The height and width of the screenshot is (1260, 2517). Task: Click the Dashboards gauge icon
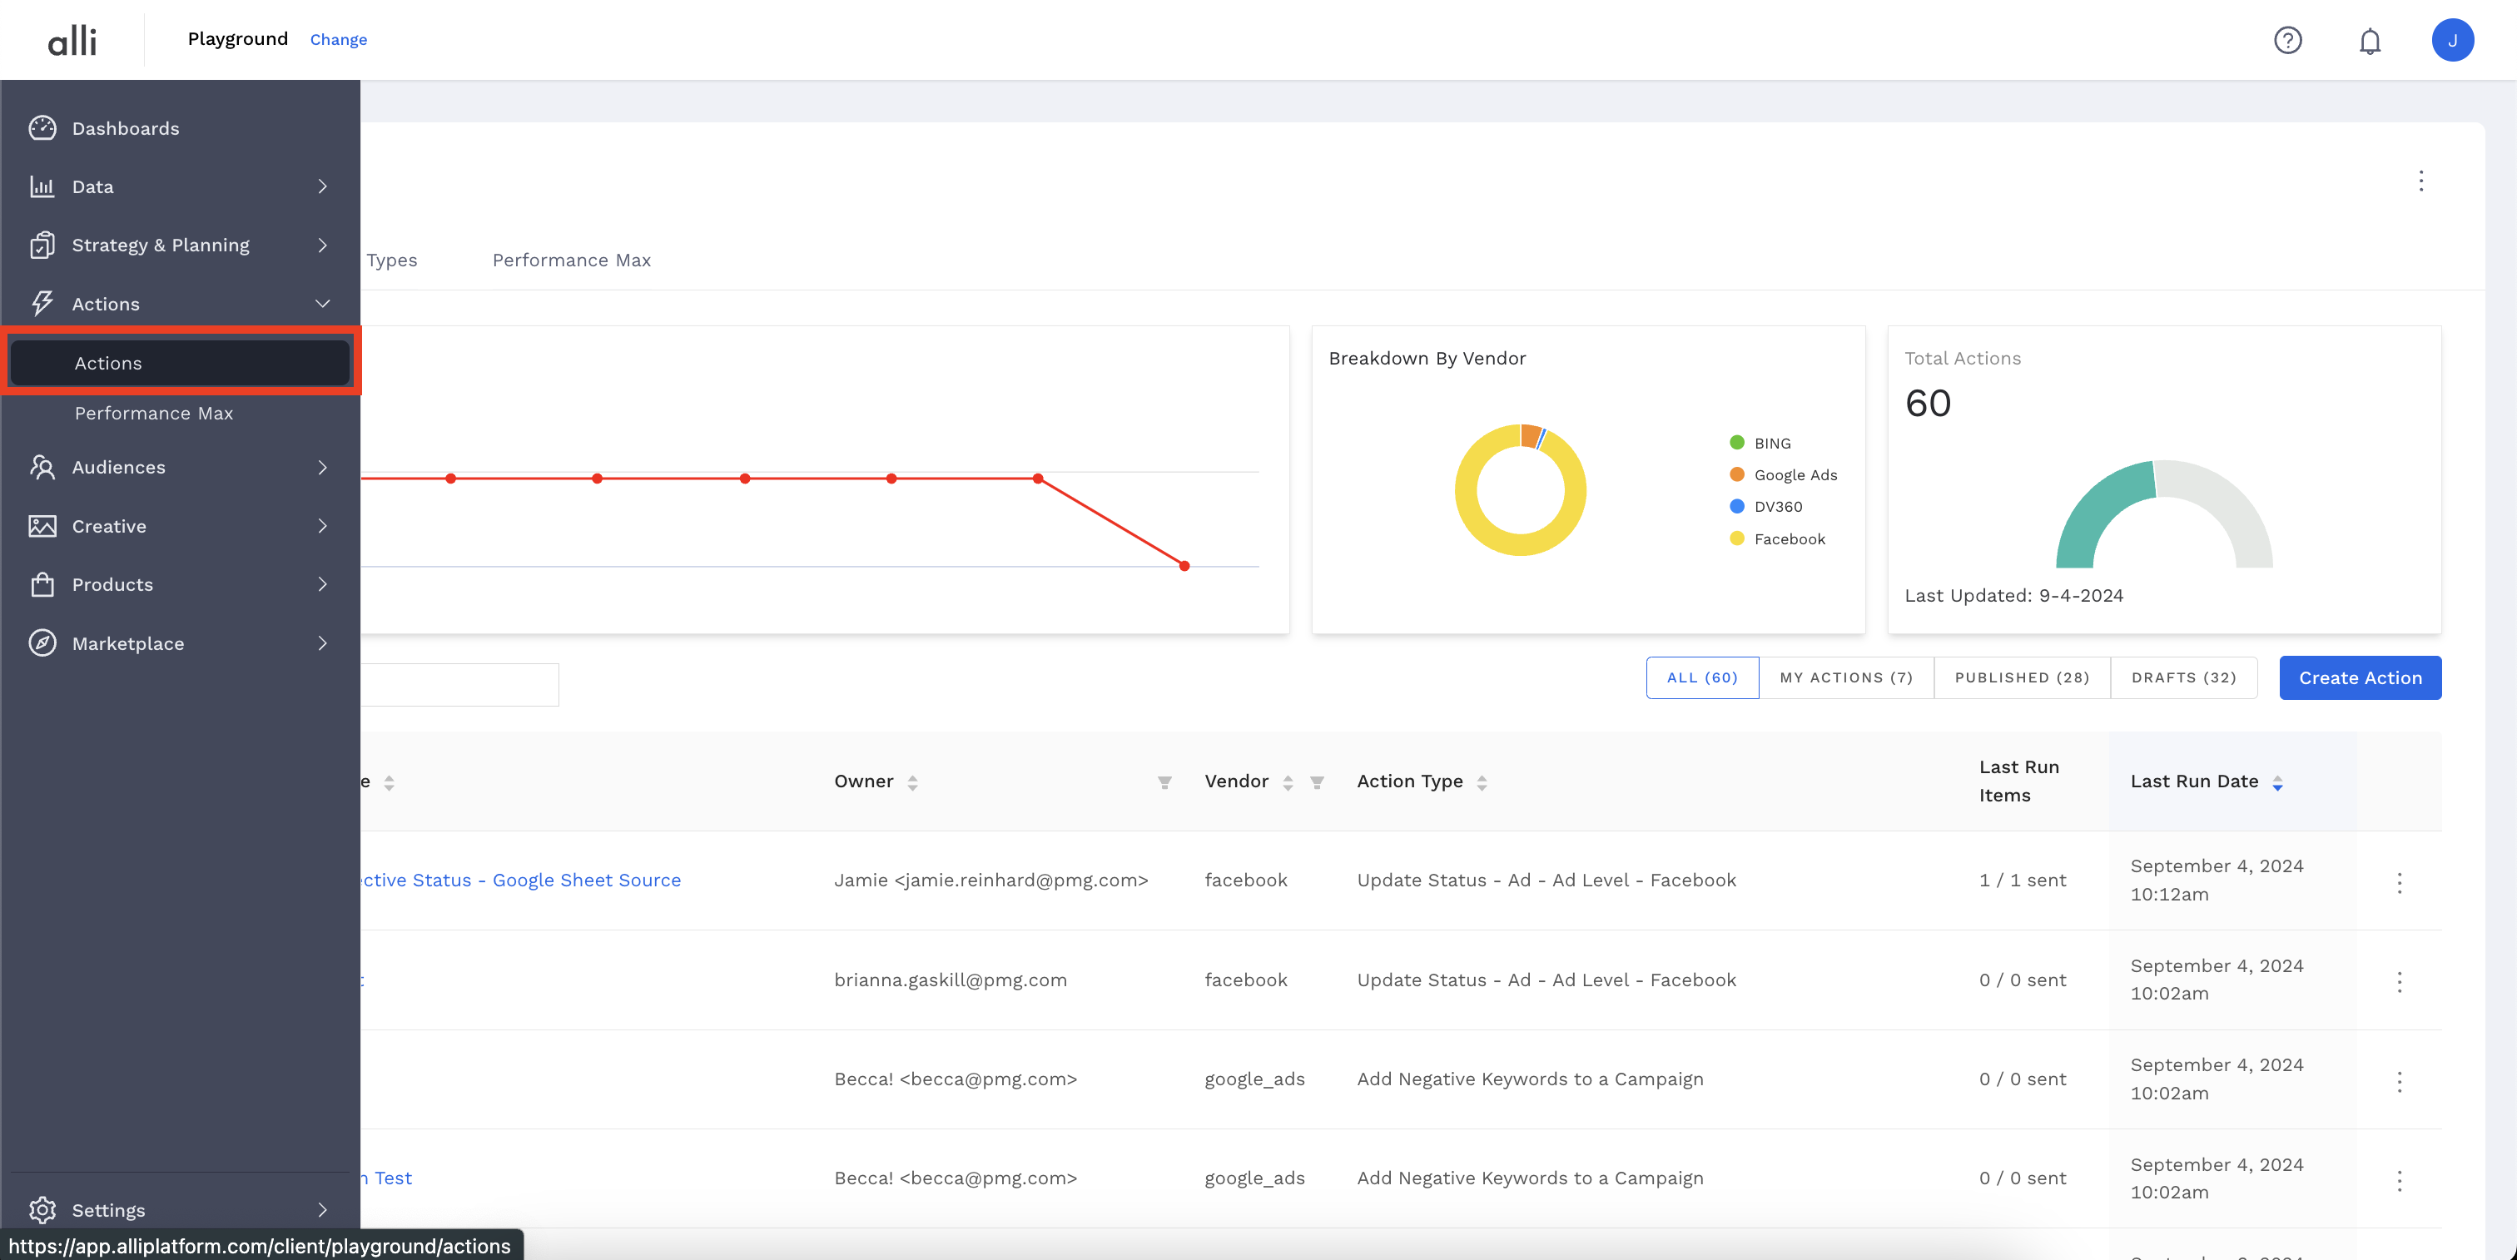[x=42, y=128]
